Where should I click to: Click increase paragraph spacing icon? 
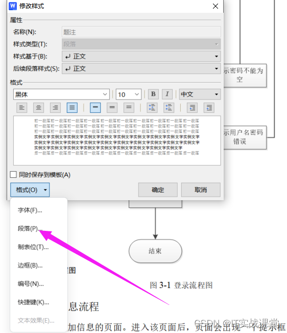pyautogui.click(x=152, y=108)
